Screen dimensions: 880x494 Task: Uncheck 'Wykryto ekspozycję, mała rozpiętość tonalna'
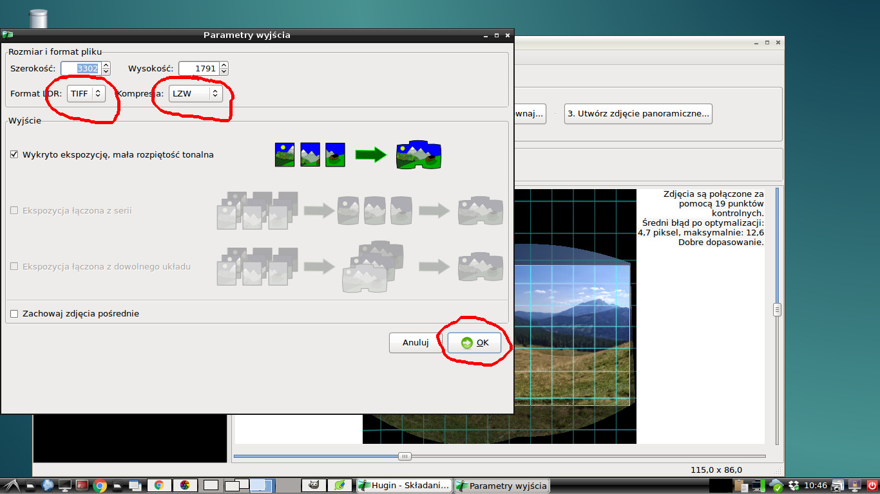(x=14, y=154)
